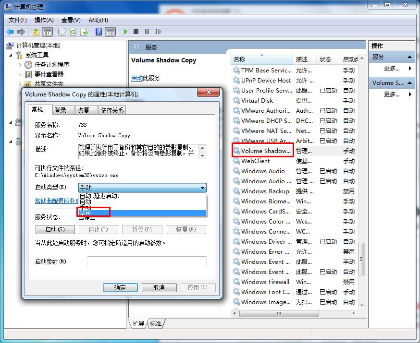Toggle the Show/Hide Console Tree icon
The image size is (420, 343).
48,32
